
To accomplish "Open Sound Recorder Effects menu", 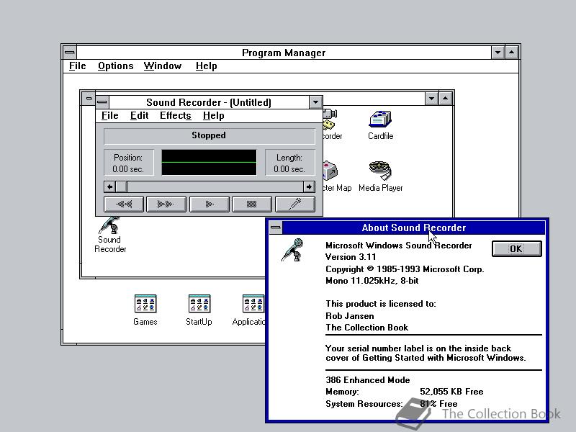I will tap(175, 115).
